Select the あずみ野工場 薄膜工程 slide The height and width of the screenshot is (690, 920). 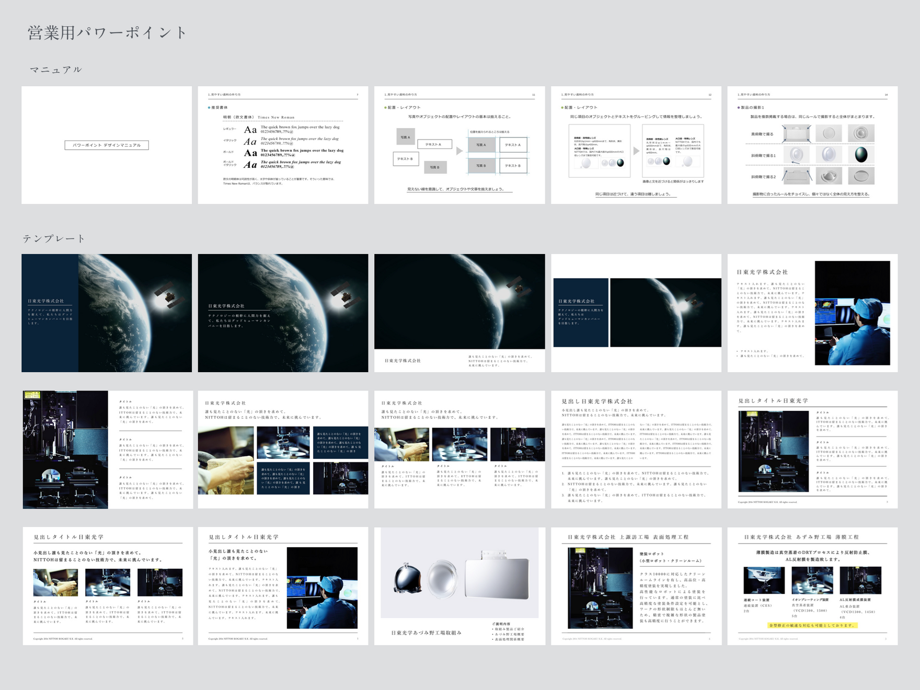click(812, 586)
